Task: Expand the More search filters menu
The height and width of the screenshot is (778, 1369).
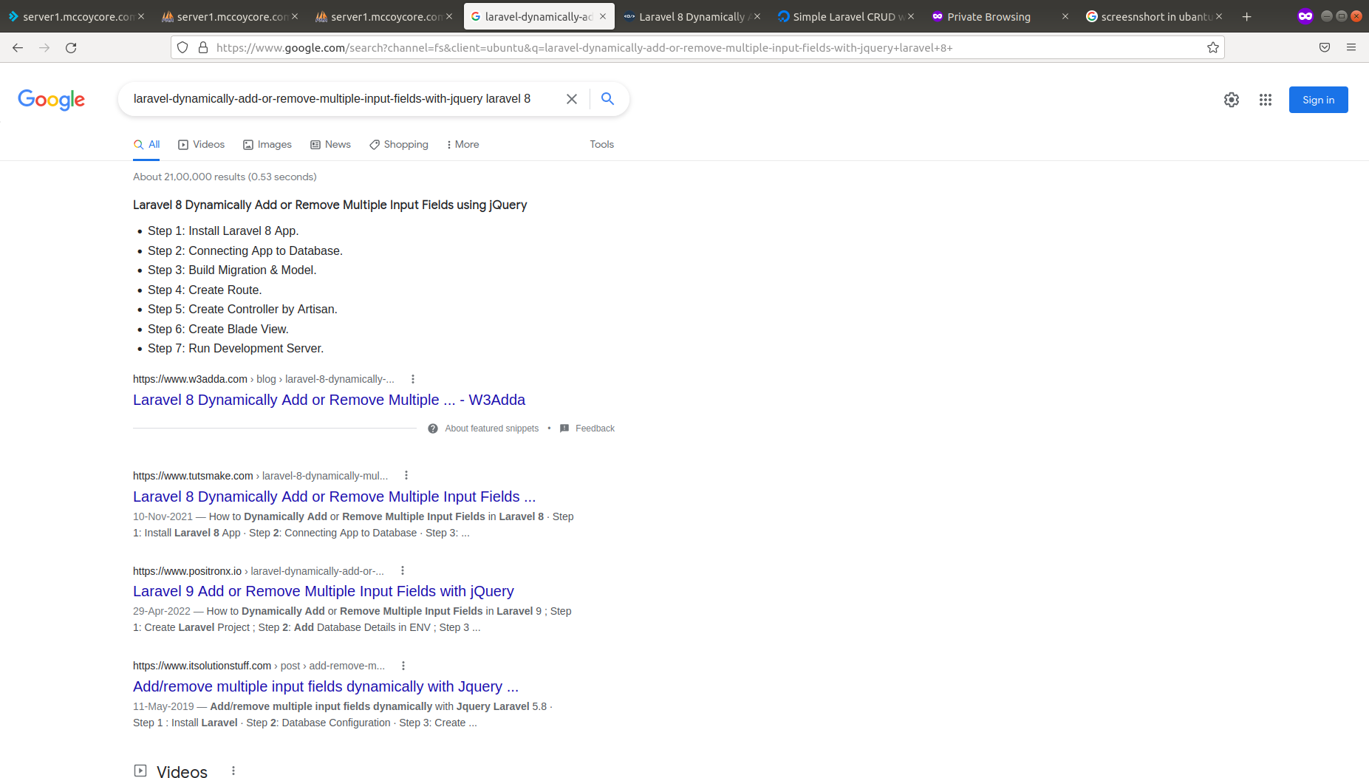Action: pyautogui.click(x=462, y=145)
